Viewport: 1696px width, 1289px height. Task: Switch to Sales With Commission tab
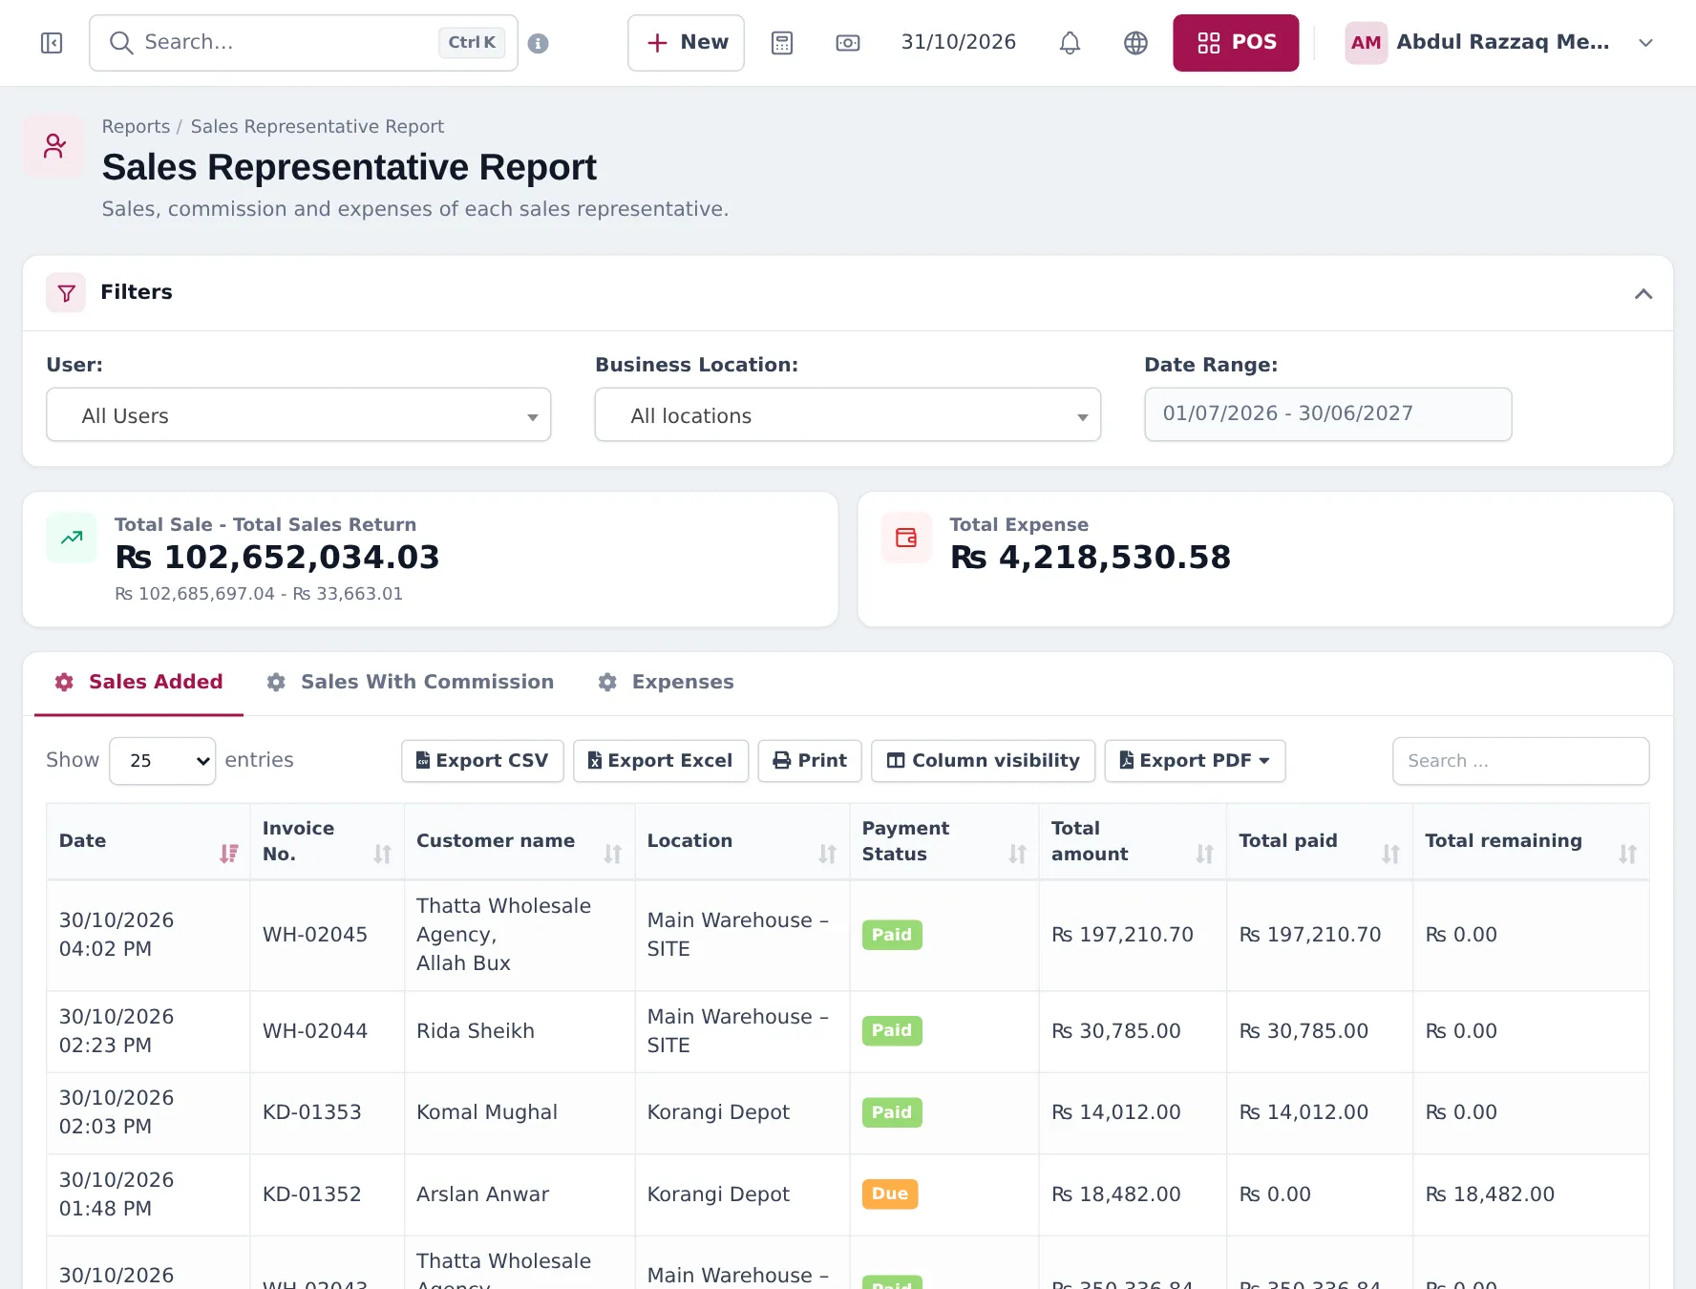[411, 682]
